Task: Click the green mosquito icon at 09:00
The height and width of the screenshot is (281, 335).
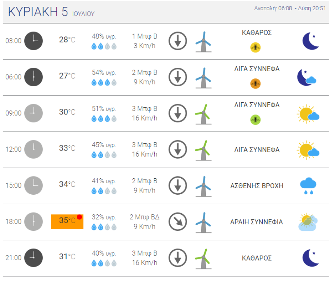Action: [x=255, y=119]
